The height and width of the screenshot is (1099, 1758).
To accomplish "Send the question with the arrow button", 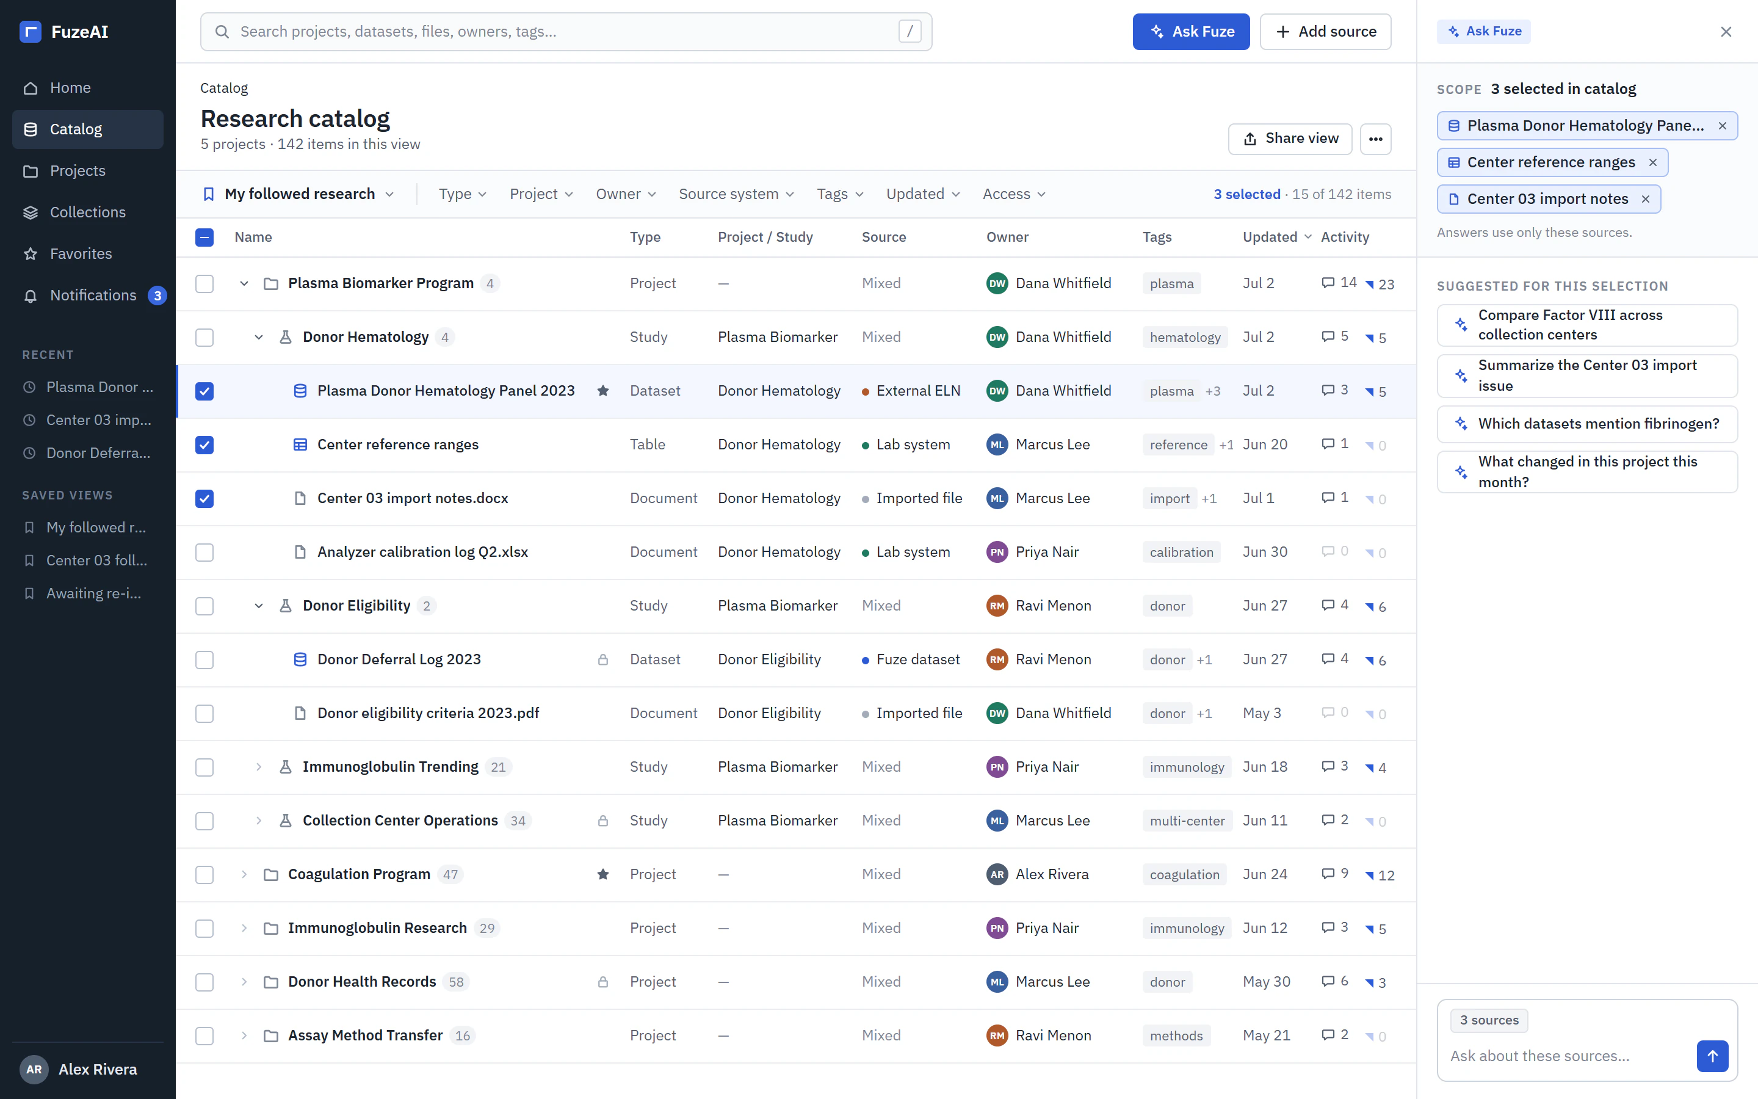I will [x=1712, y=1056].
